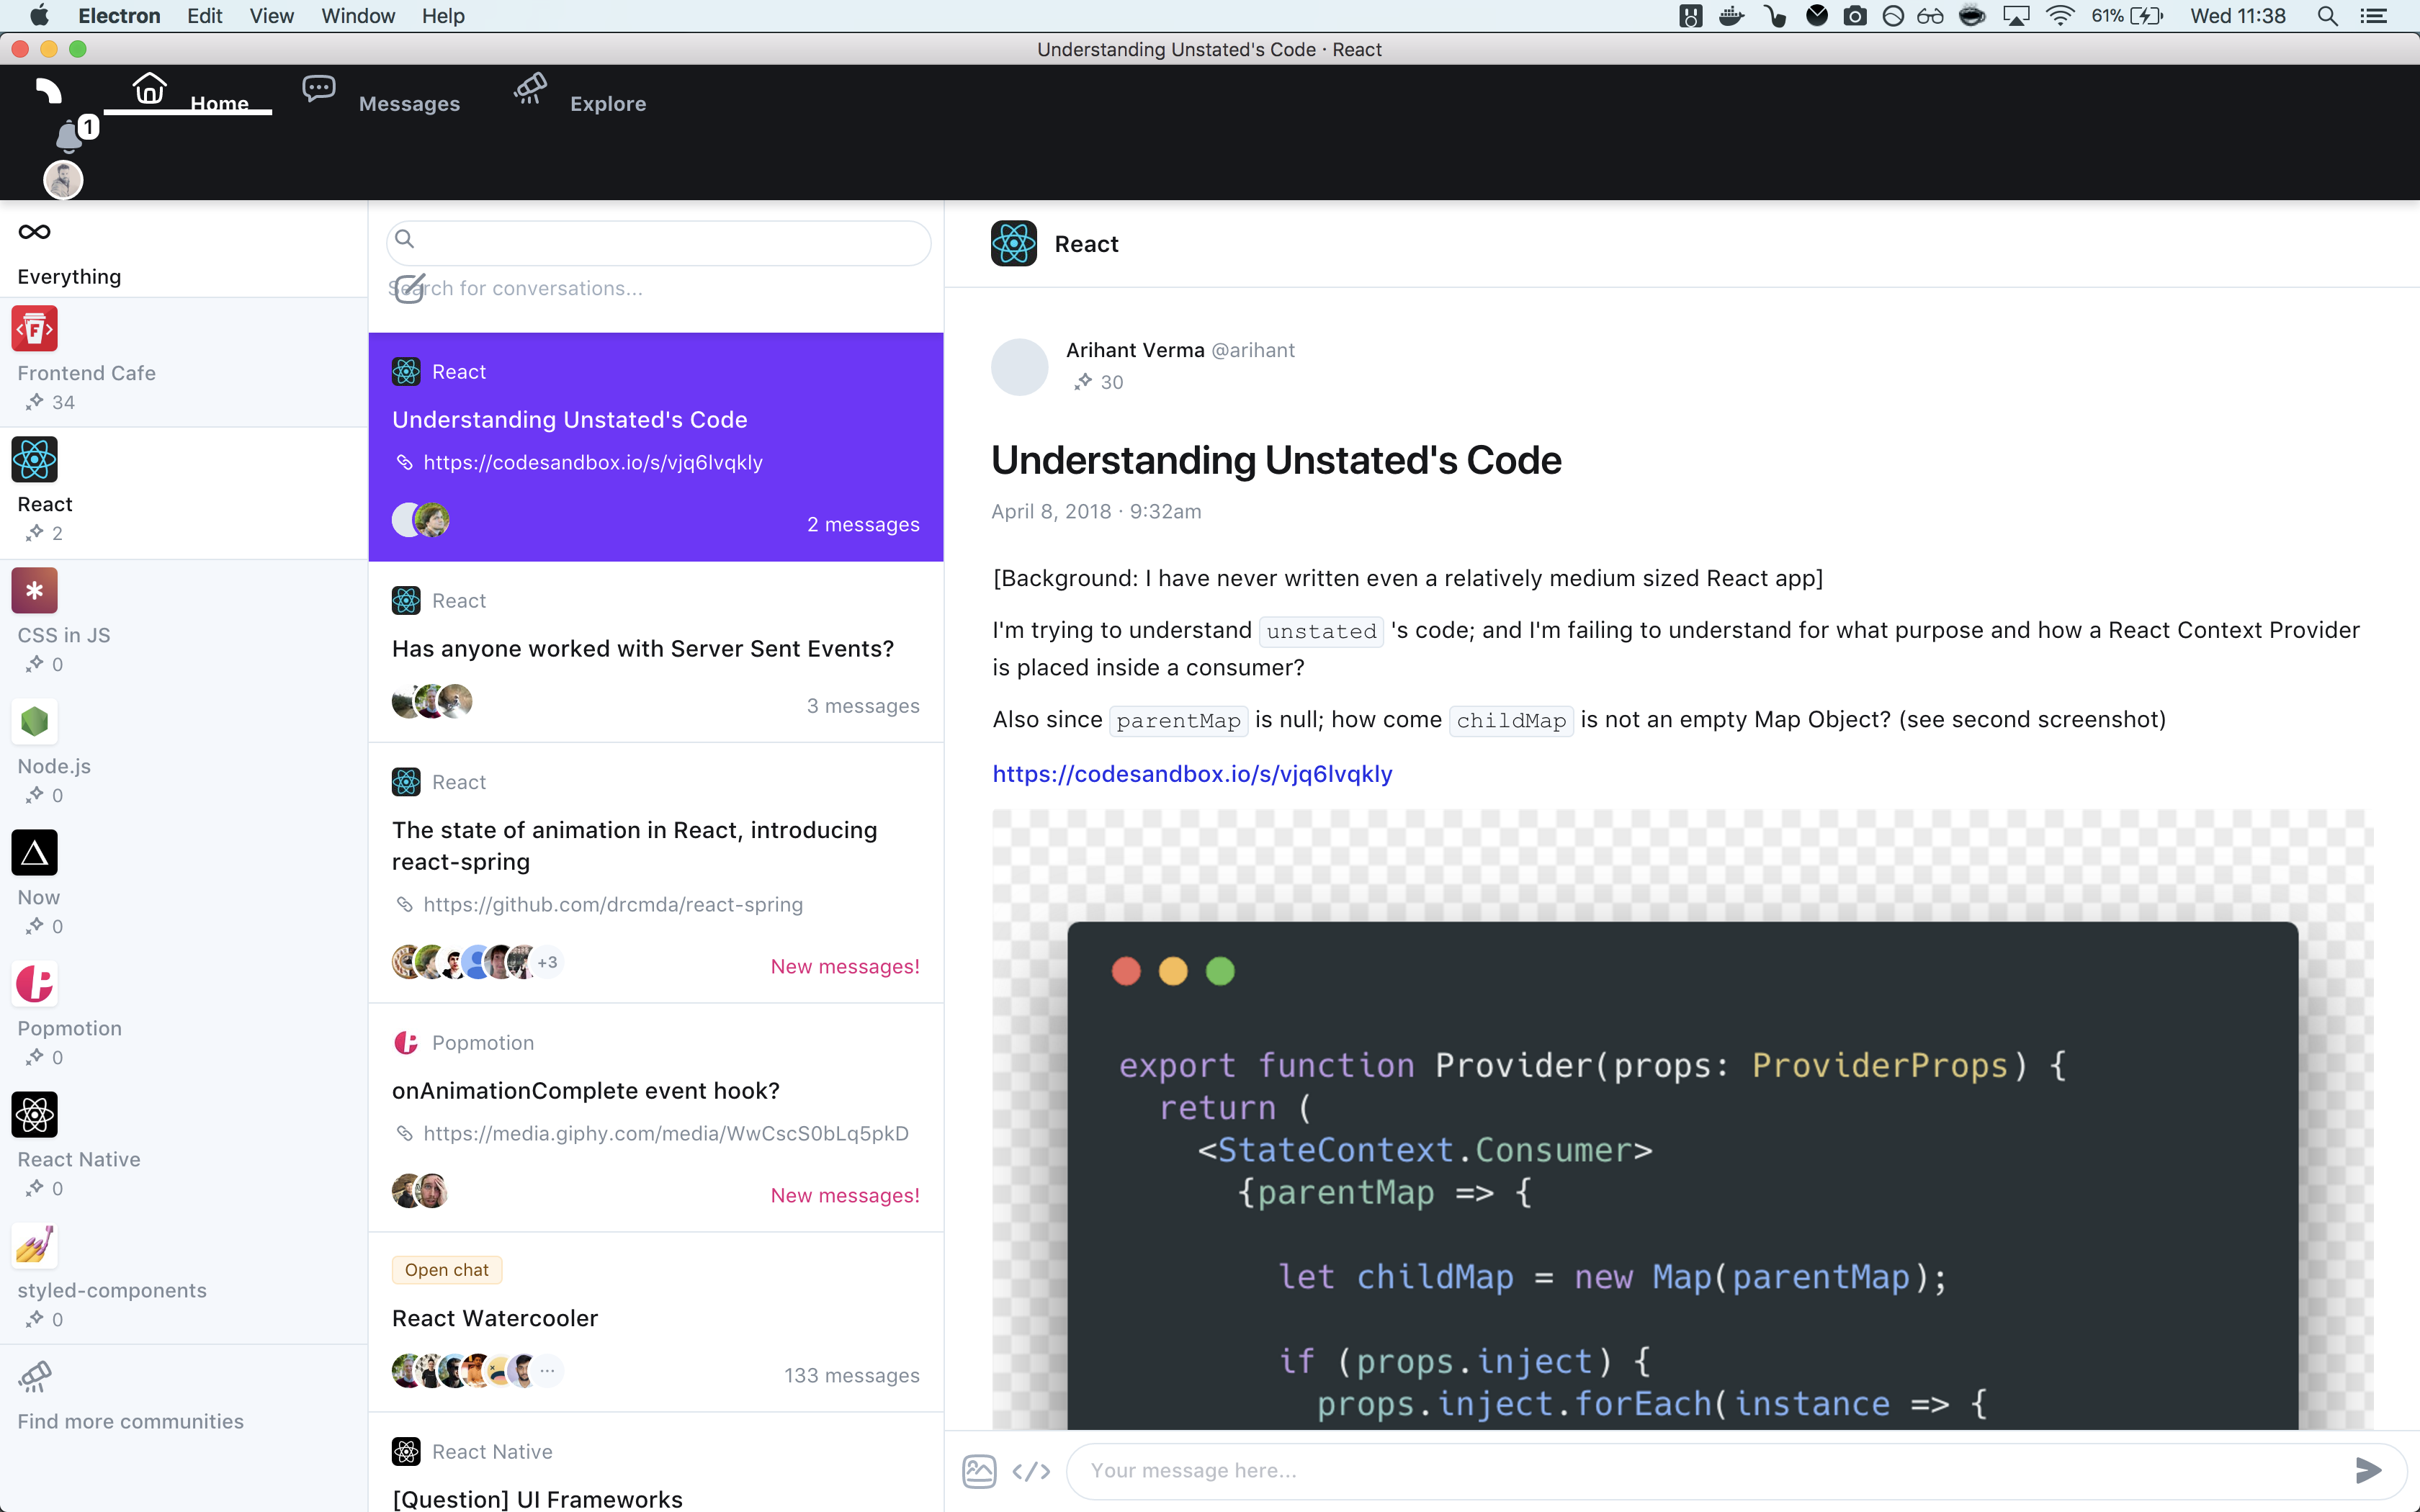Open the Help menu

pyautogui.click(x=443, y=16)
